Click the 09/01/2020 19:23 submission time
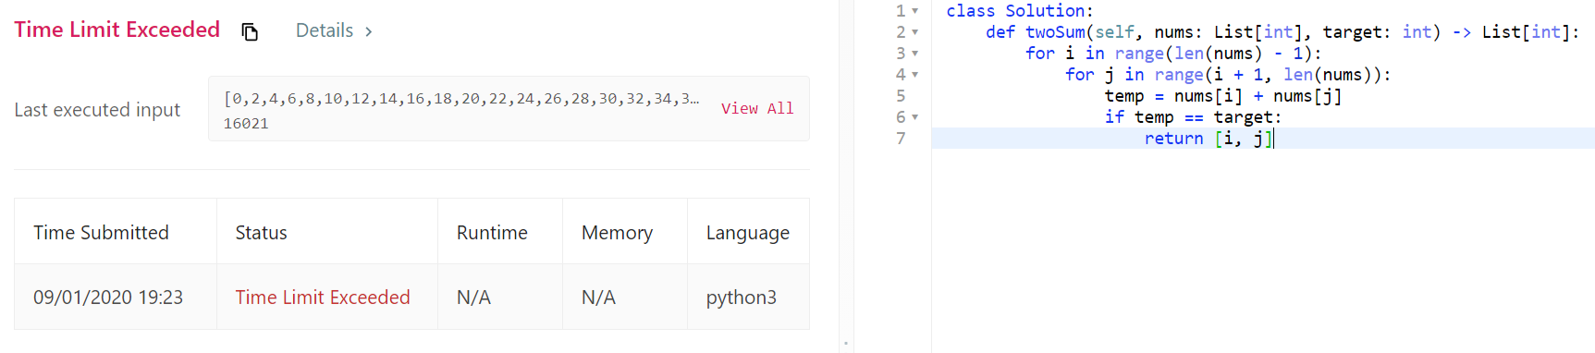This screenshot has height=353, width=1595. coord(108,298)
